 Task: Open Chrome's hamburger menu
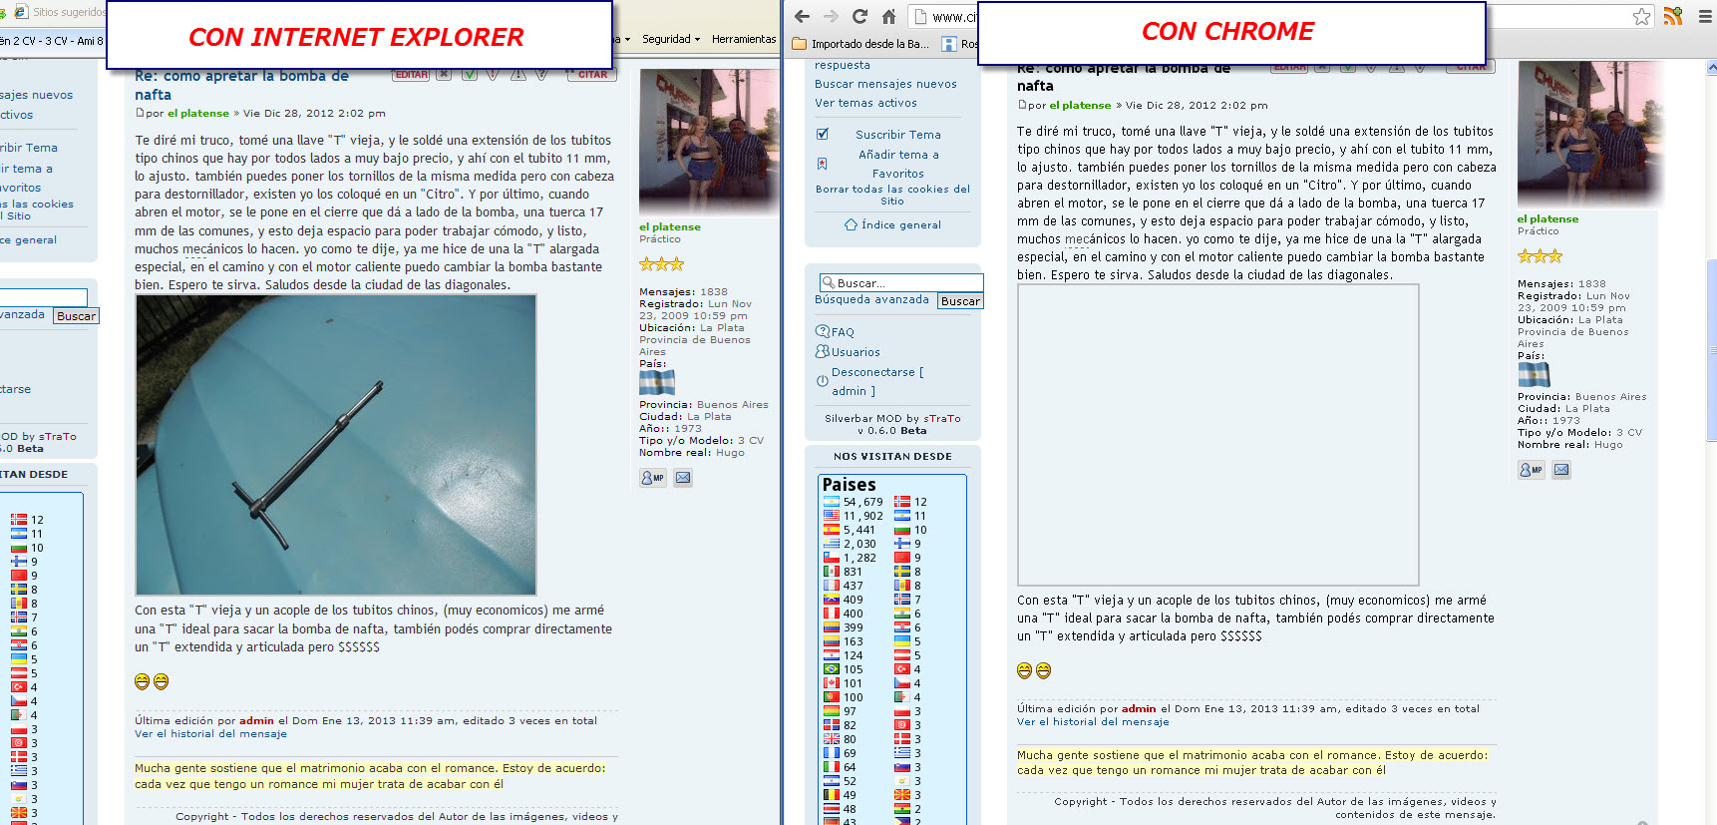tap(1705, 16)
